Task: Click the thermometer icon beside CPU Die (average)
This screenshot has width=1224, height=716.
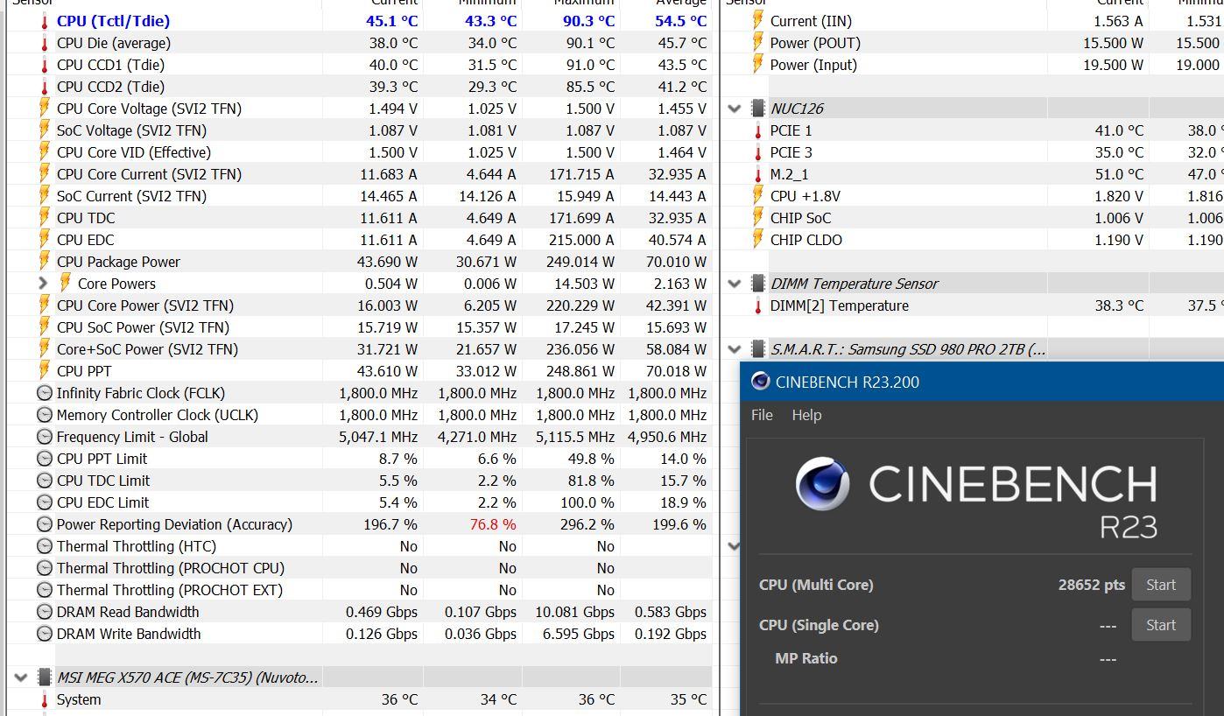Action: point(45,43)
